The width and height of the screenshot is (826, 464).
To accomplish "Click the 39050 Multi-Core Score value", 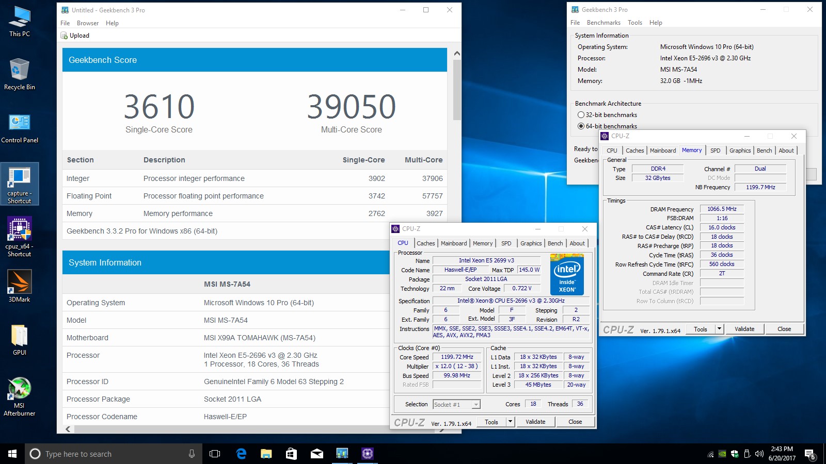I will [x=352, y=107].
